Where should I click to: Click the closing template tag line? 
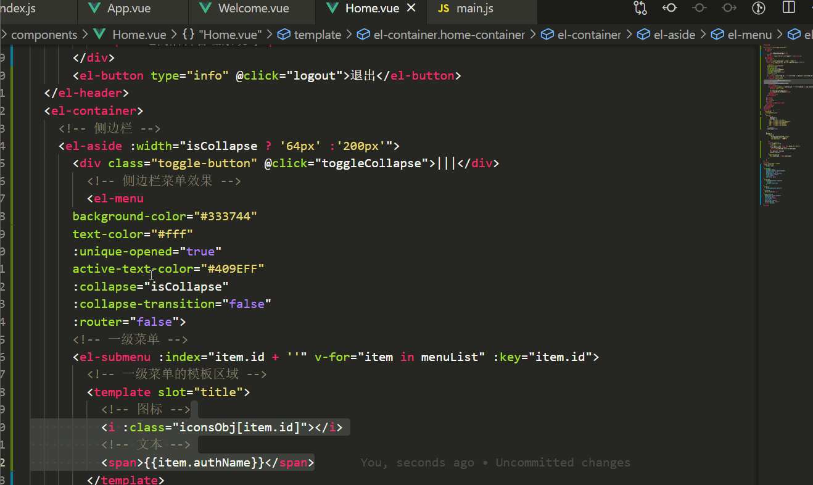click(x=126, y=479)
